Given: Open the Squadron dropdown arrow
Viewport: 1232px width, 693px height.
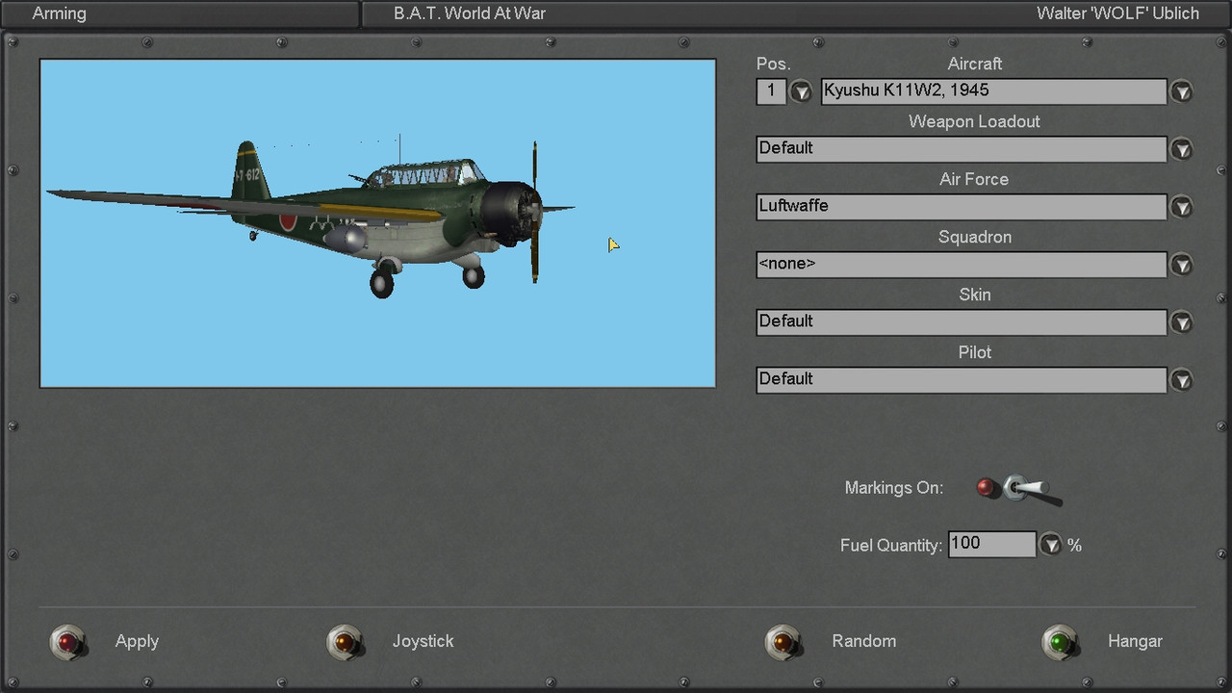Looking at the screenshot, I should pyautogui.click(x=1181, y=266).
